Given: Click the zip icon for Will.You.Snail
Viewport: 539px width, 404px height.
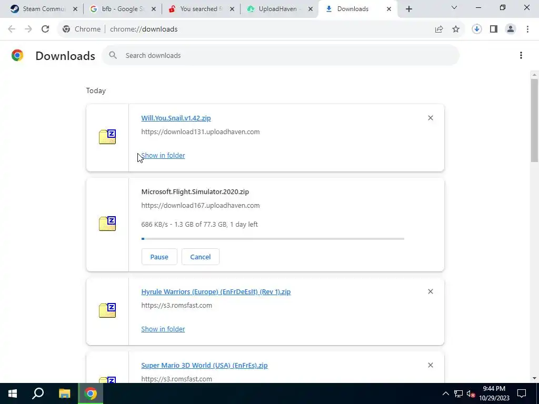Looking at the screenshot, I should [x=107, y=137].
